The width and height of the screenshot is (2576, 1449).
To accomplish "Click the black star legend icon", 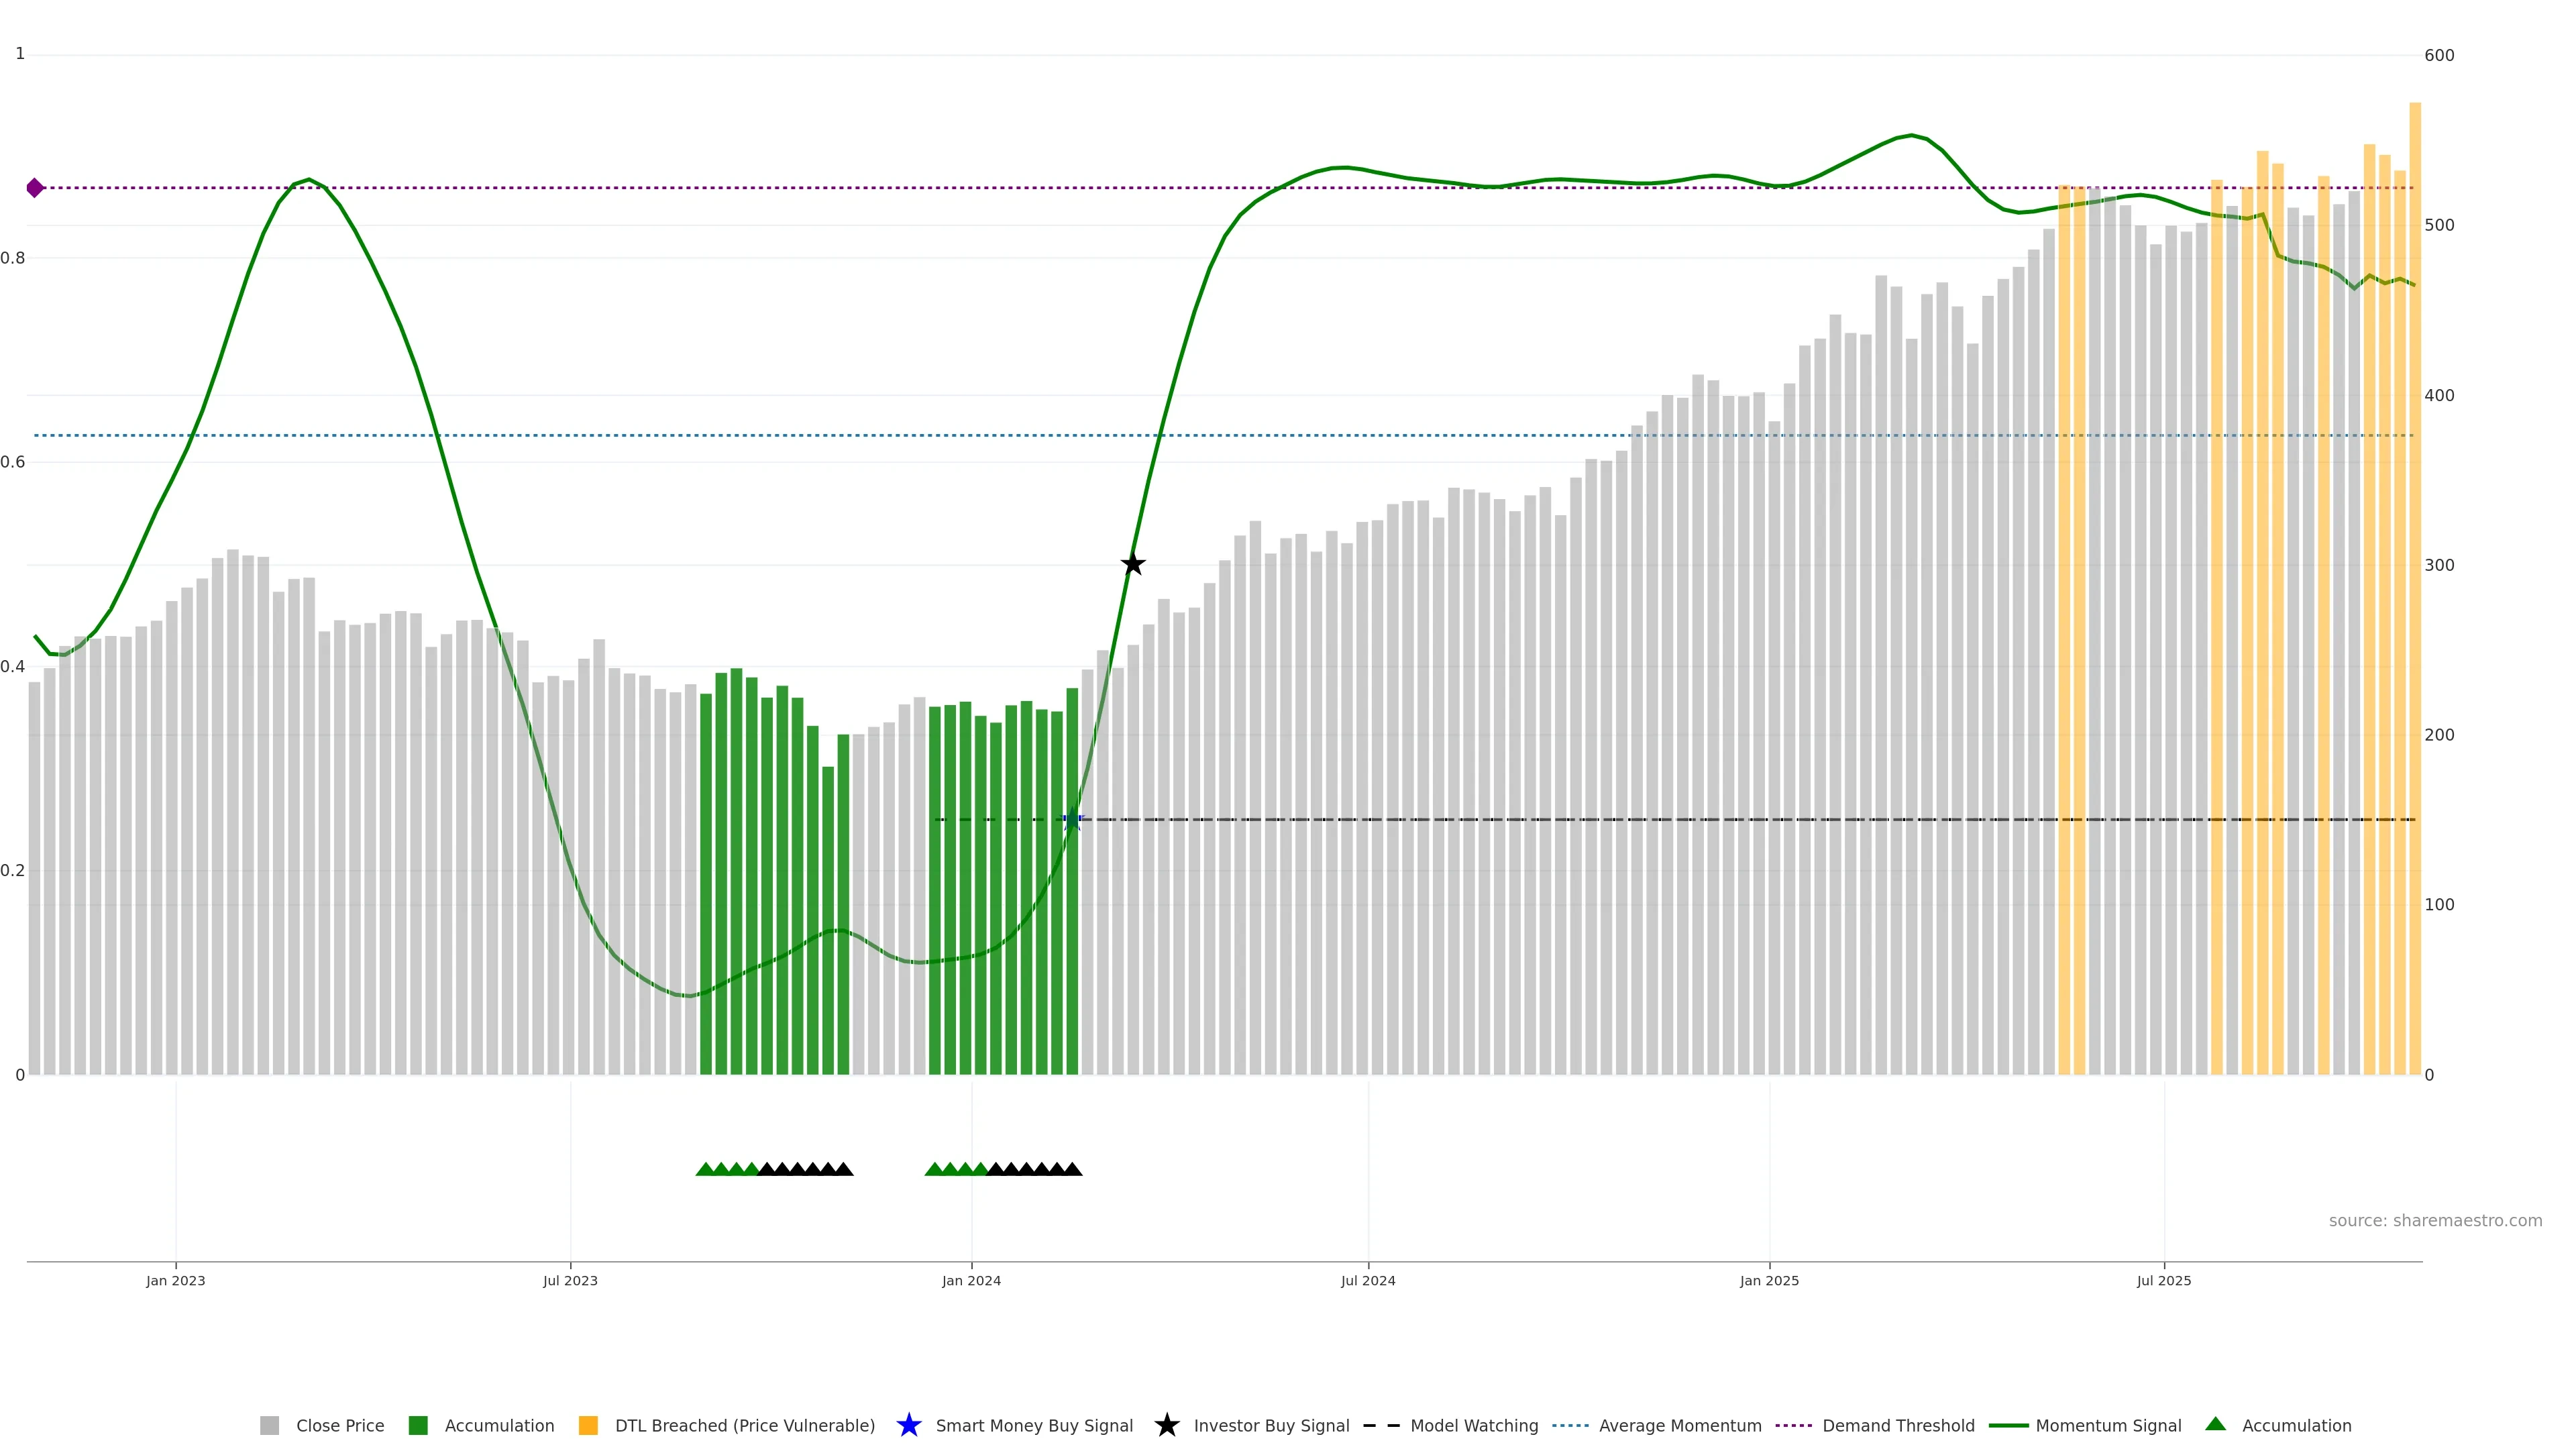I will (1166, 1425).
